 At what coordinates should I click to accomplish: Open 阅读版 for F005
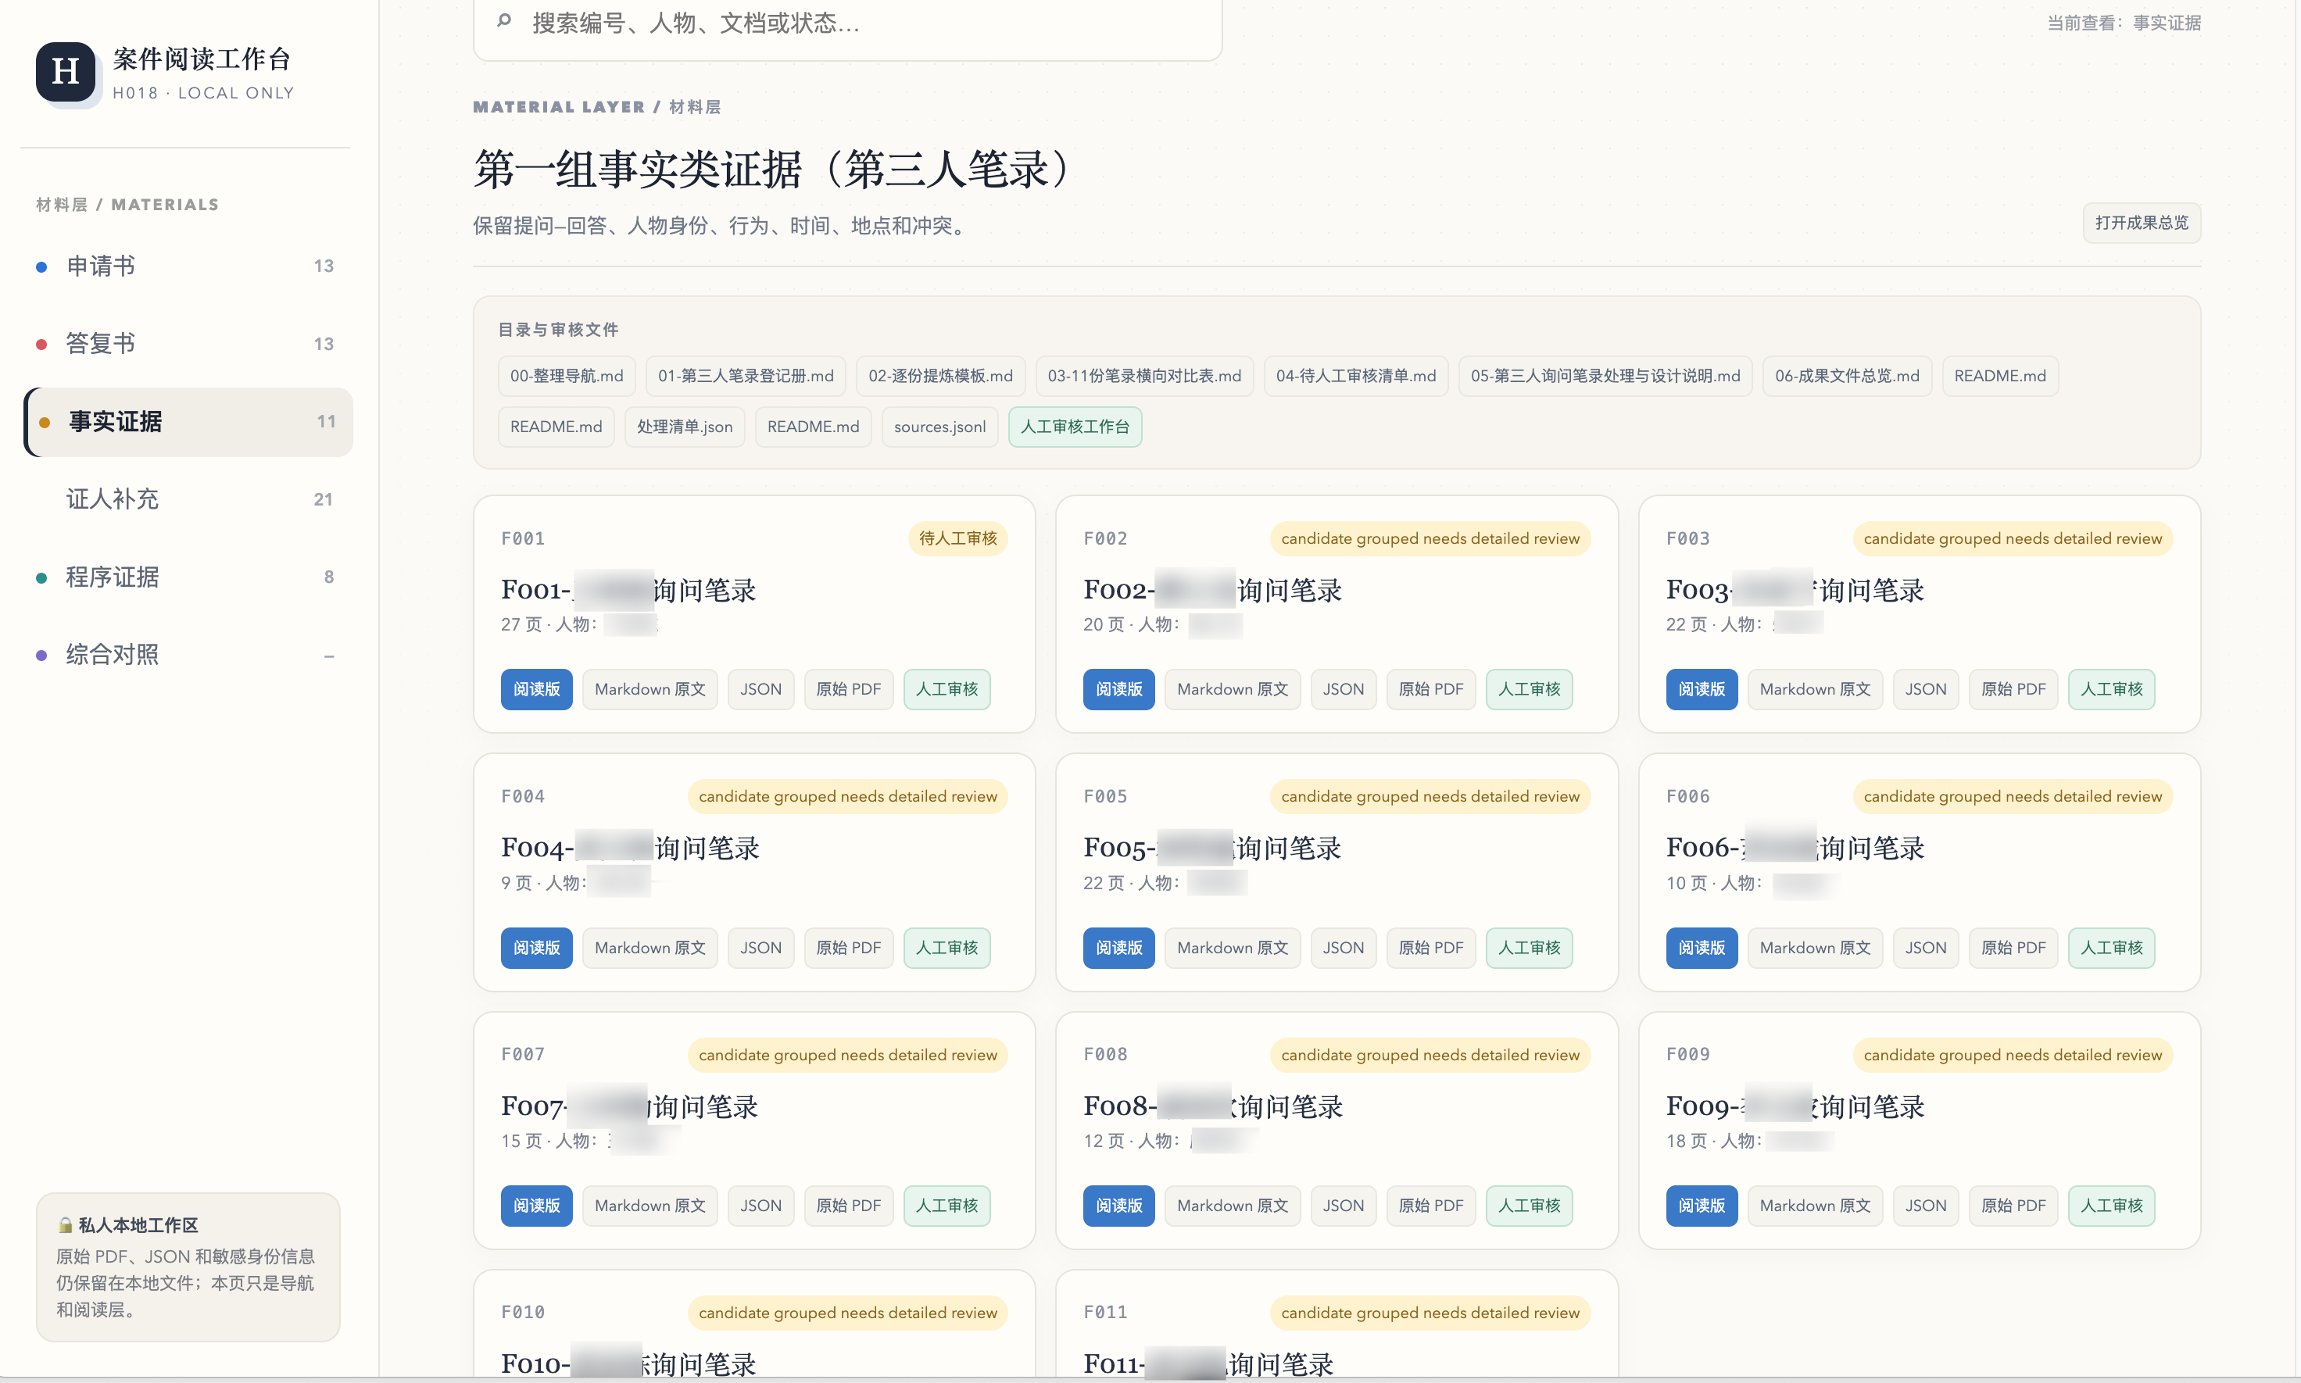1118,948
